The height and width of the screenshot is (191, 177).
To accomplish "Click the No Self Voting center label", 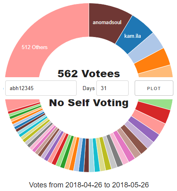I will click(89, 103).
